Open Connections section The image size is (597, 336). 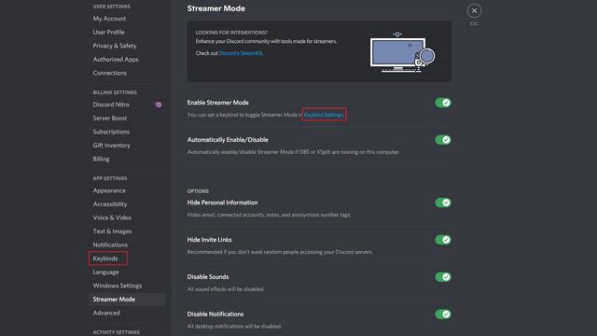point(110,73)
